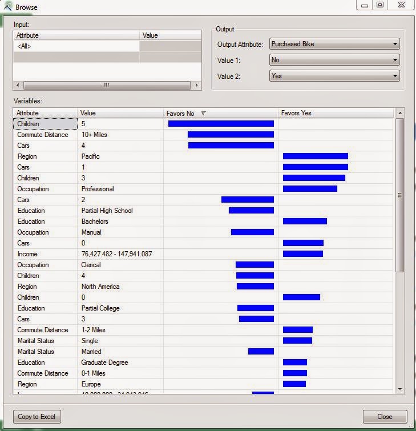The height and width of the screenshot is (431, 416).
Task: Select the Children 5 row
Action: tap(203, 124)
